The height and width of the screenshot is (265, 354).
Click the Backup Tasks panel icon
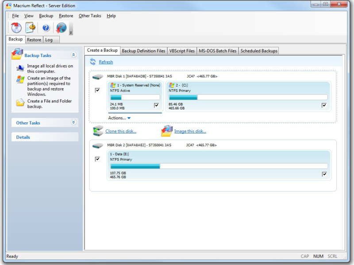[17, 54]
